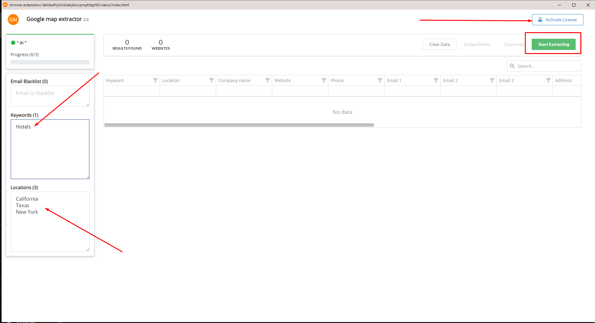Close the extension window
The height and width of the screenshot is (323, 595).
(588, 5)
